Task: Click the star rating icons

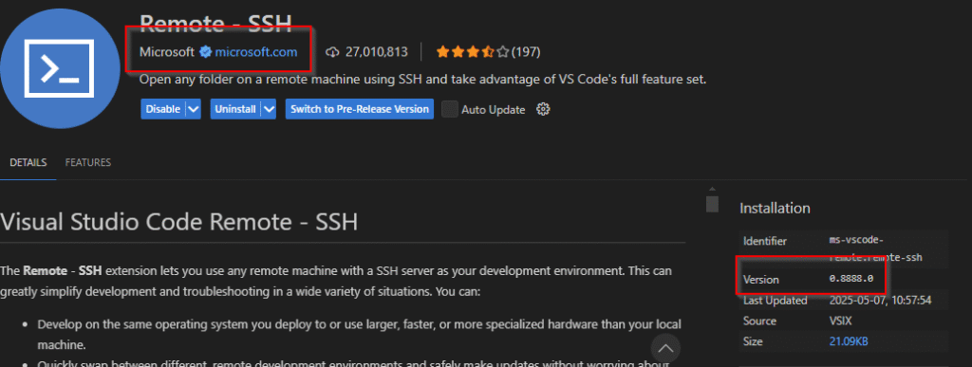Action: pyautogui.click(x=473, y=52)
